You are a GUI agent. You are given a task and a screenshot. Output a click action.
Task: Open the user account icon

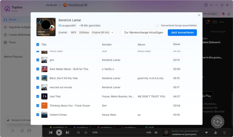pos(206,5)
